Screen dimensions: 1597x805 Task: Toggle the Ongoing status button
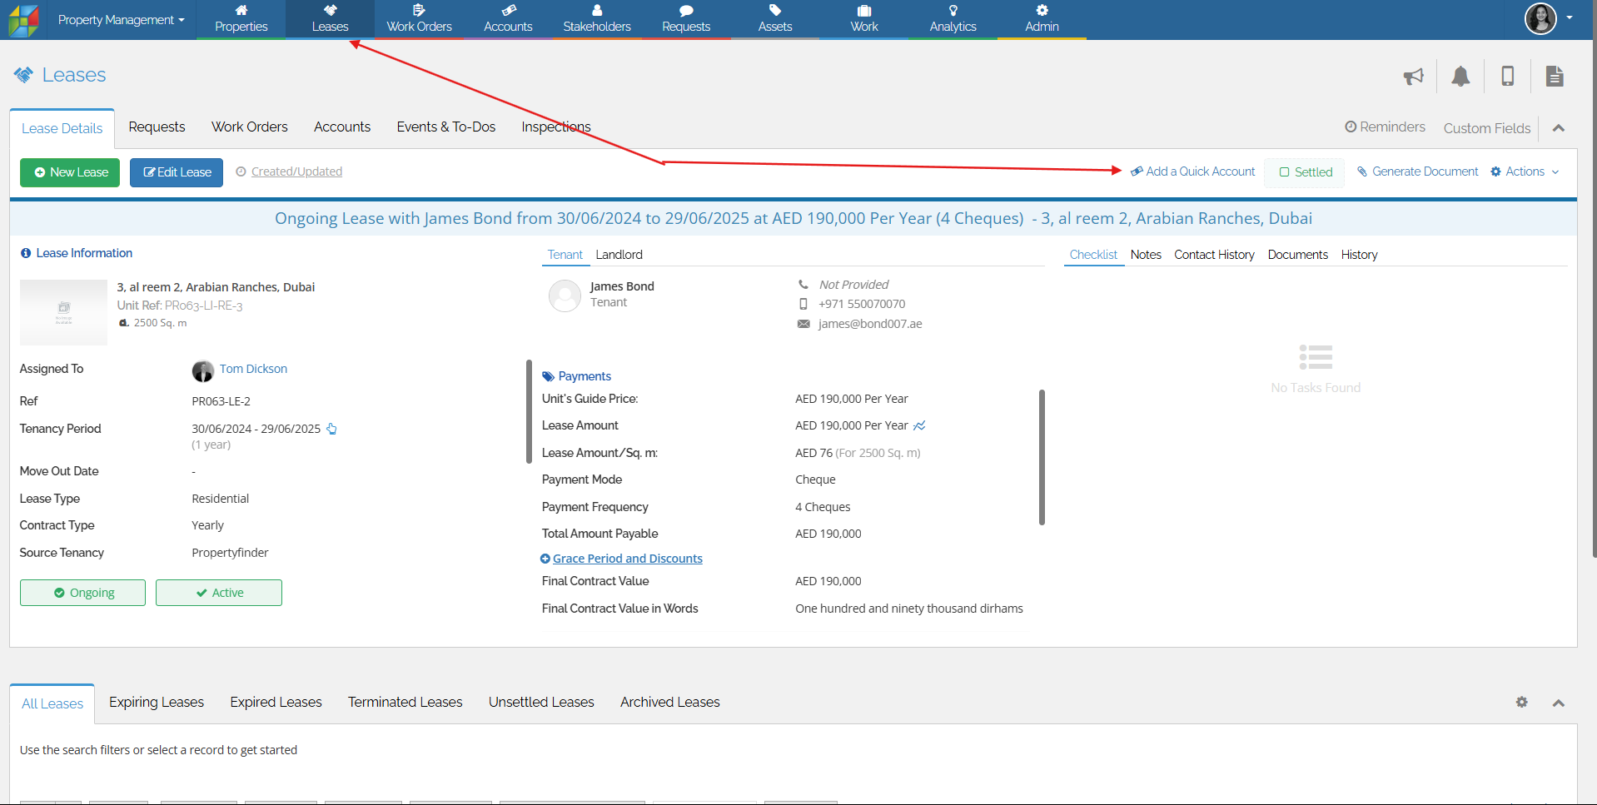[82, 593]
